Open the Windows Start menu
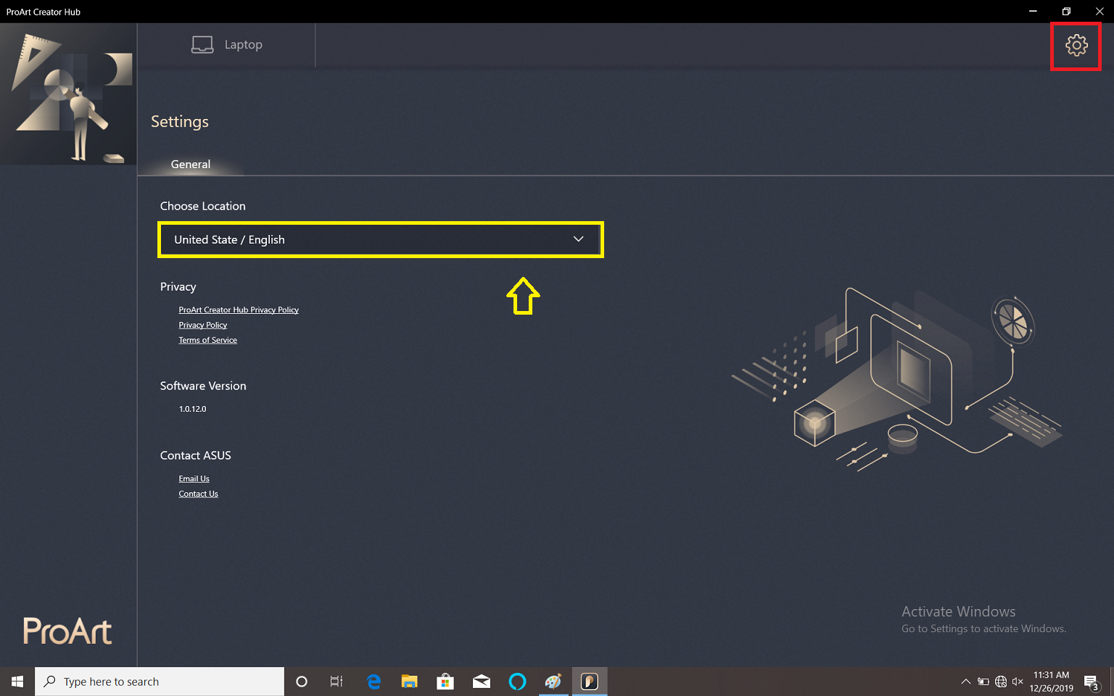Viewport: 1114px width, 696px height. (x=17, y=681)
